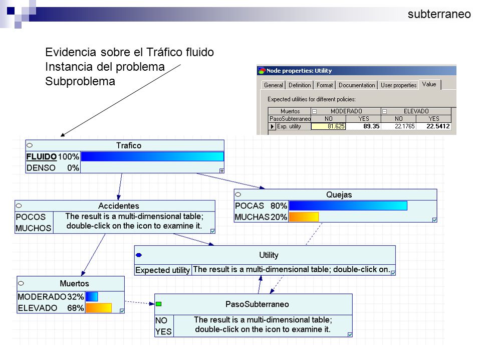Click the Utility node title

[269, 255]
